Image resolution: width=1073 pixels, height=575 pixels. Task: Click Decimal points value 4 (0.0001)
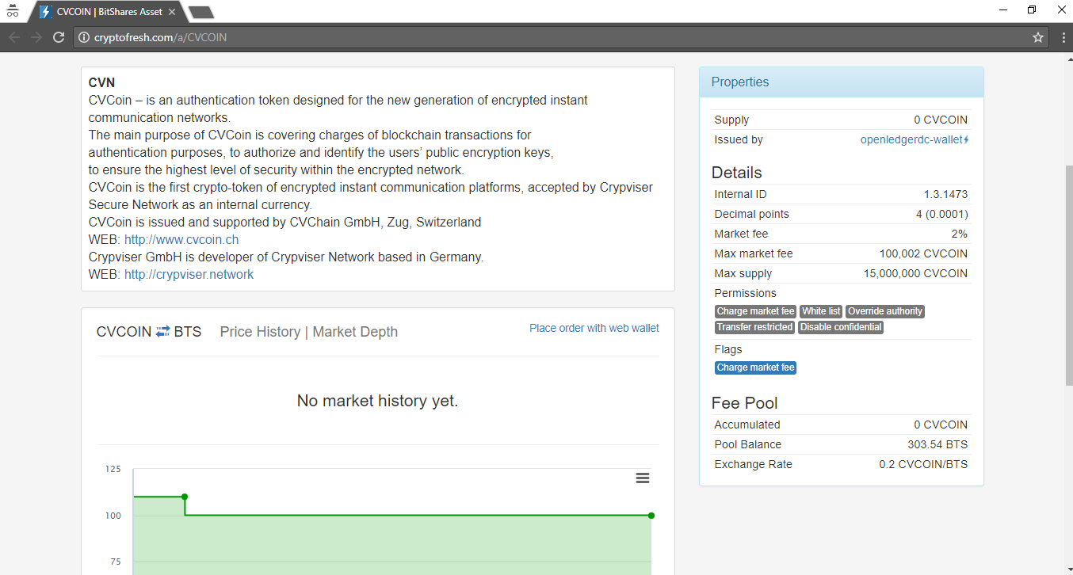[x=942, y=214]
